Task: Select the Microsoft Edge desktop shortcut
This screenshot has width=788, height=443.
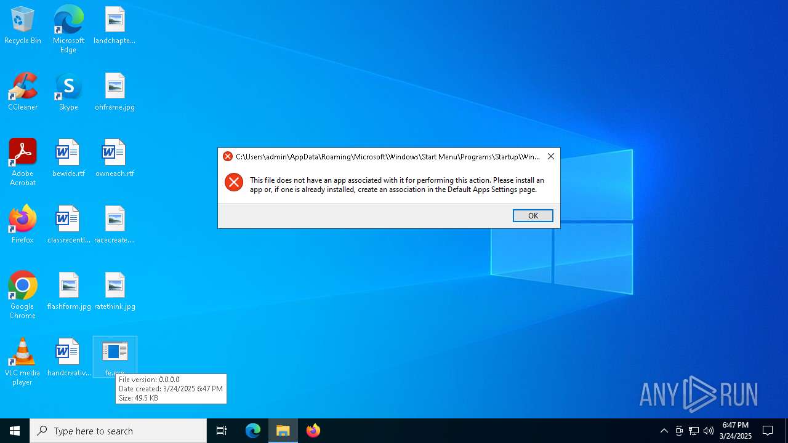Action: (x=68, y=30)
